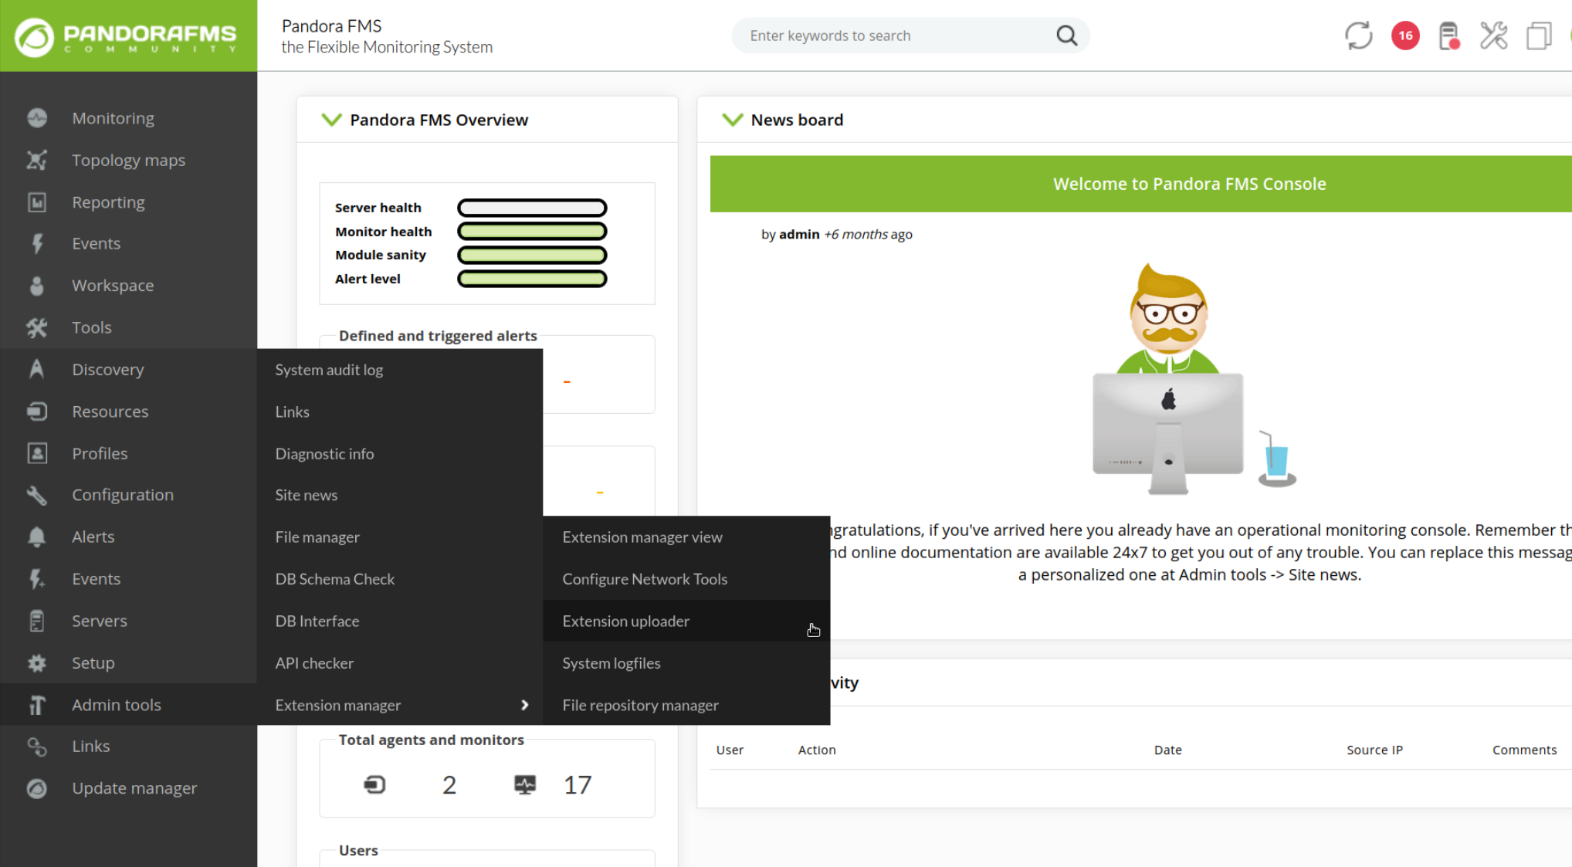Screen dimensions: 1572x867
Task: Click the Links chain icon
Action: [x=37, y=747]
